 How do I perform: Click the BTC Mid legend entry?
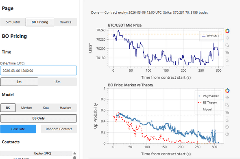210,36
